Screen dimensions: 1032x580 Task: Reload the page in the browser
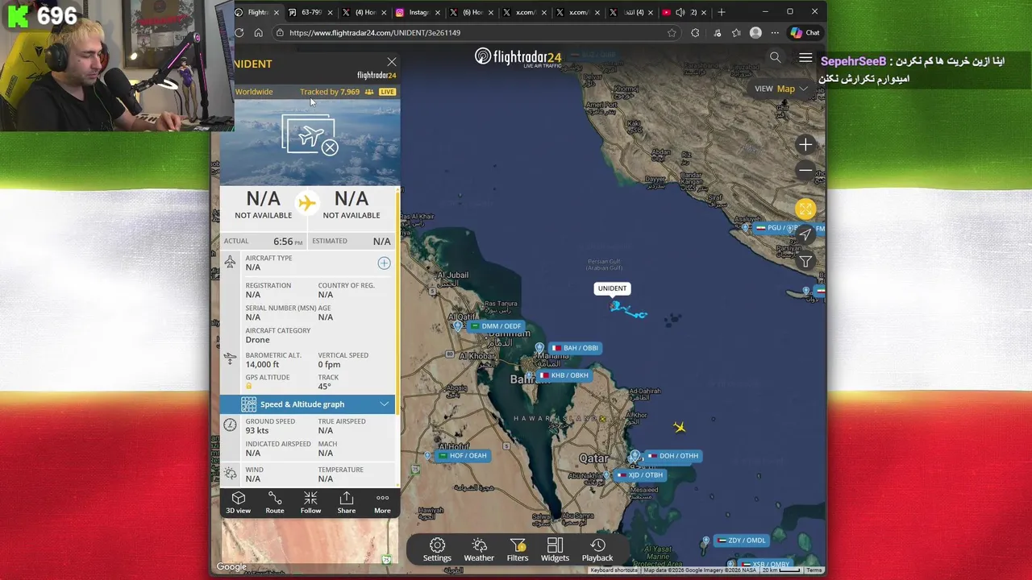tap(239, 33)
